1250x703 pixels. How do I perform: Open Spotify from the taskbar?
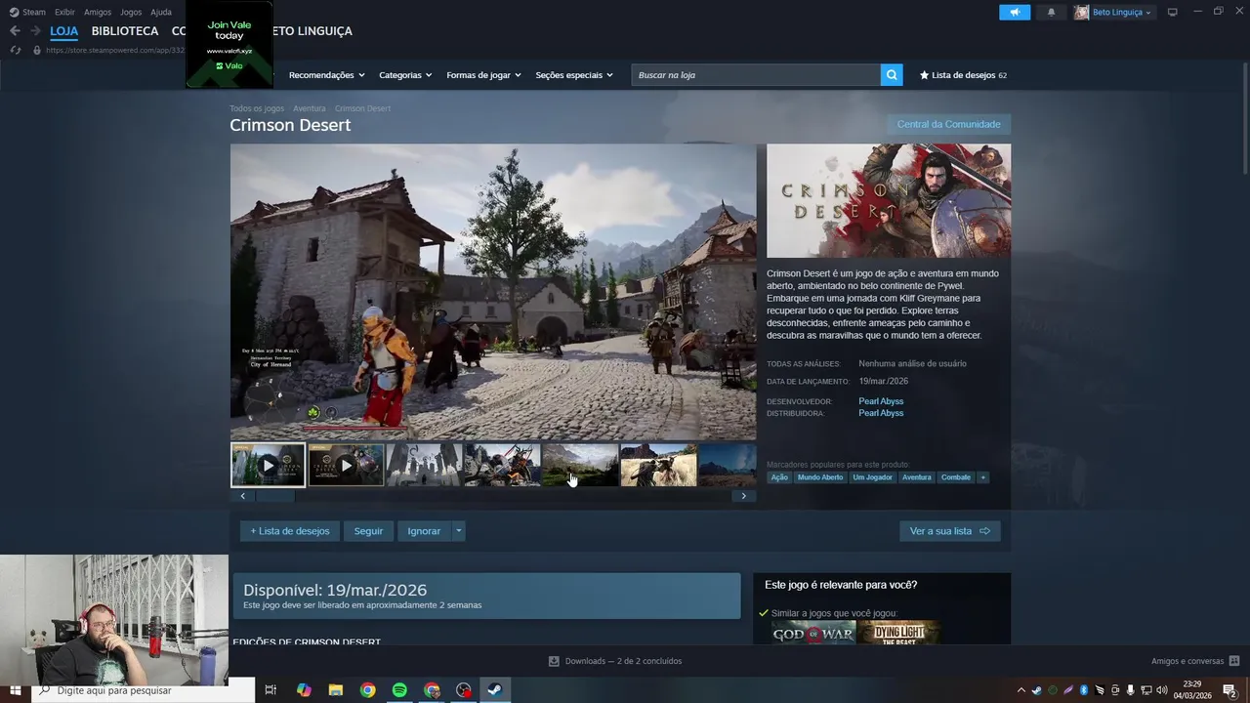pyautogui.click(x=399, y=690)
